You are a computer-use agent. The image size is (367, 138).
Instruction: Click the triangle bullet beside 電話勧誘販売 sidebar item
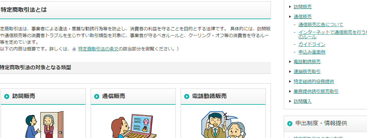point(290,62)
